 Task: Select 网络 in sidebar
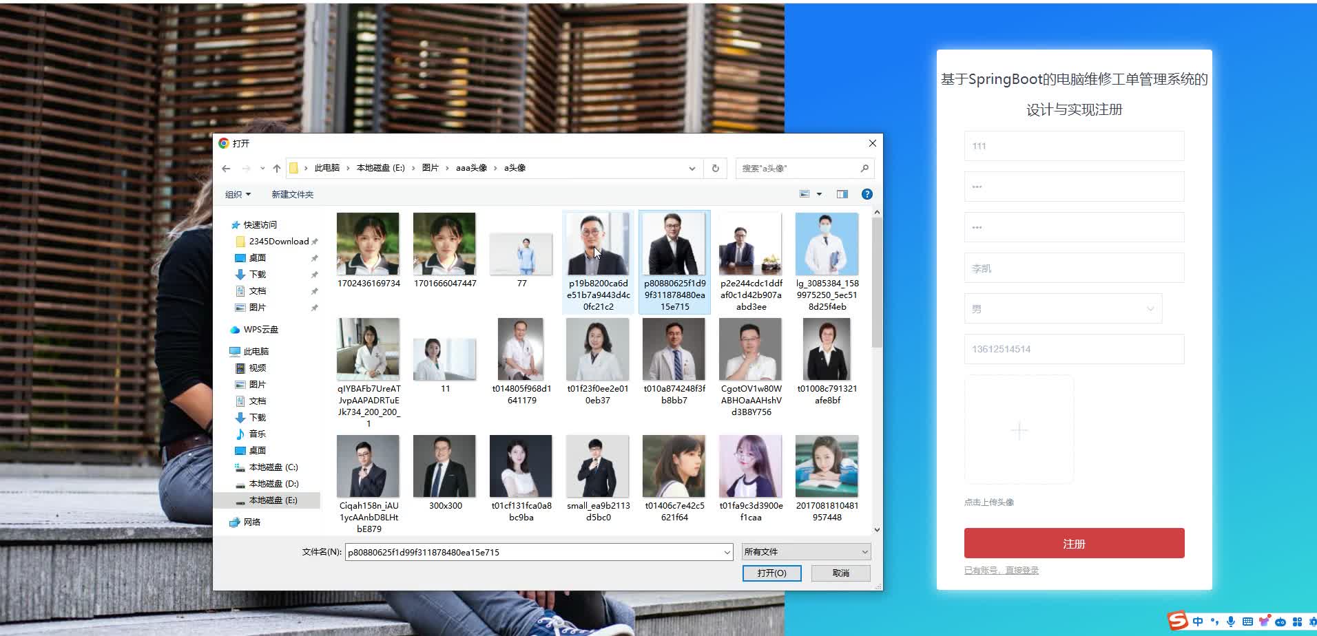252,522
